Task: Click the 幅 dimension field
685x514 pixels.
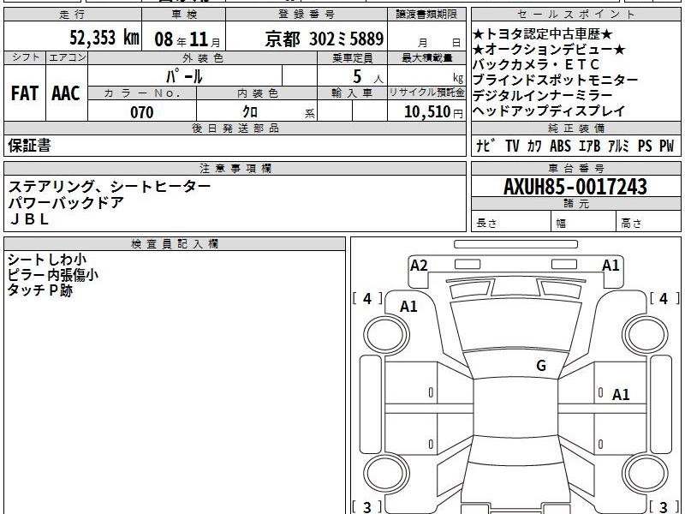Action: [x=584, y=221]
